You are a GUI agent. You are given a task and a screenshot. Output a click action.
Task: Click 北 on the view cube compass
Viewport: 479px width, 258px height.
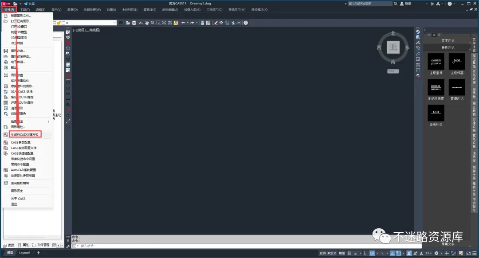(x=393, y=33)
